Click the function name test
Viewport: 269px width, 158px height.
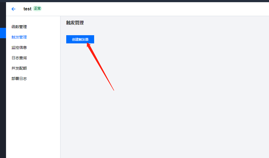pos(27,9)
